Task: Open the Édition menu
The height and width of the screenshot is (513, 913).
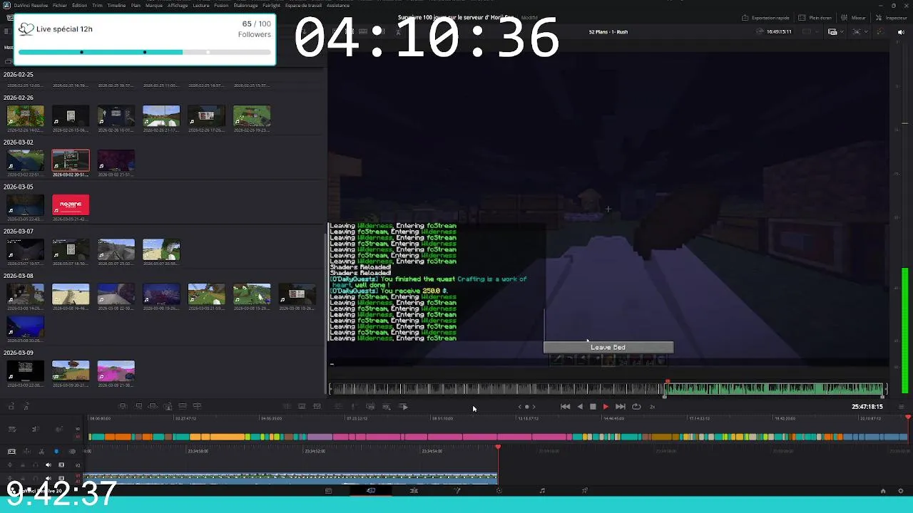Action: [79, 6]
